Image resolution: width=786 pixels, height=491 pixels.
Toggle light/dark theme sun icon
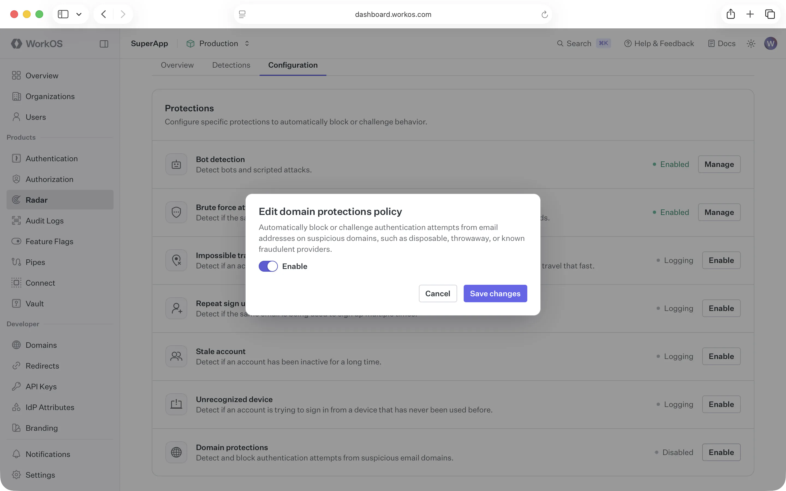tap(751, 44)
